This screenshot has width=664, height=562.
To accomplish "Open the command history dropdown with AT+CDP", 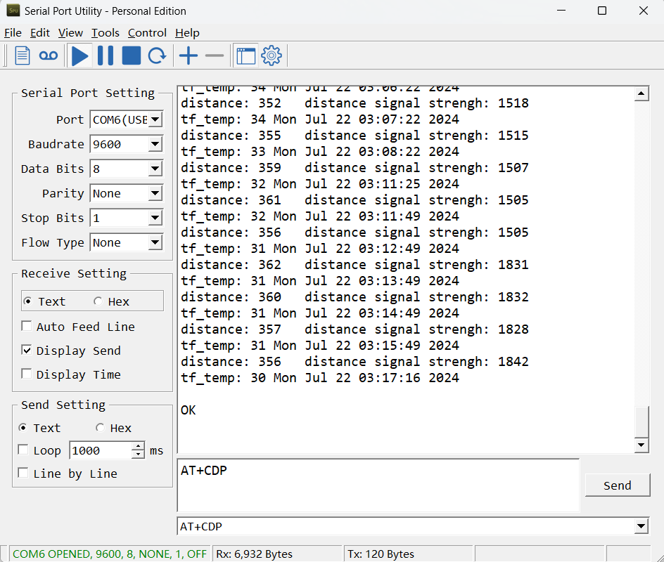I will [x=641, y=526].
